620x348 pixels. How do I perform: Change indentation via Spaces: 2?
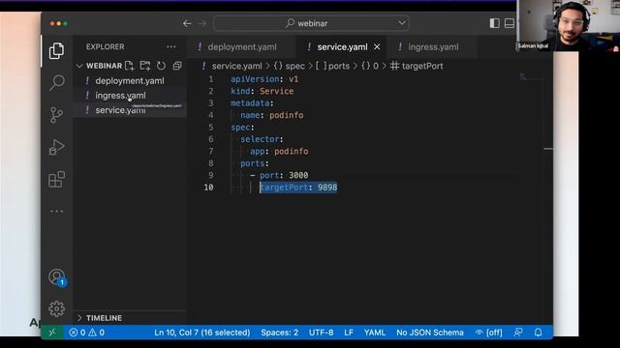(x=280, y=333)
